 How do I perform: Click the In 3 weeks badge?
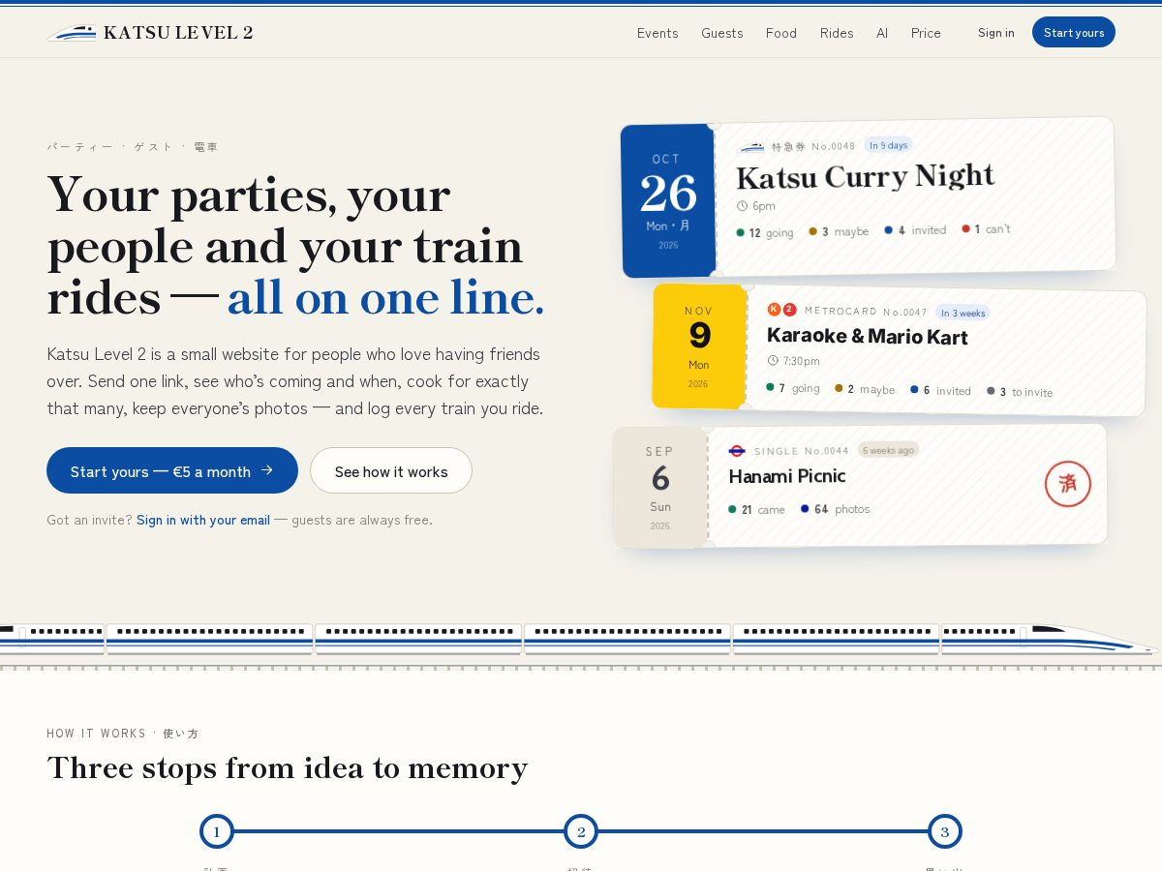click(x=963, y=313)
